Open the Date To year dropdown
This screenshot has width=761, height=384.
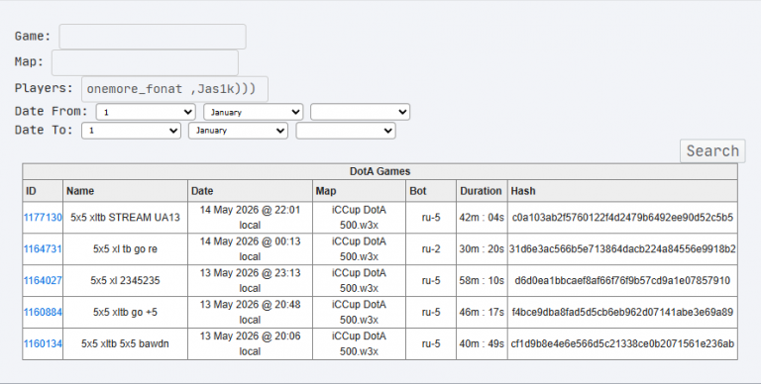(x=346, y=131)
